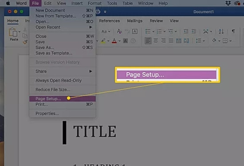Click the printer icon in title bar
The height and width of the screenshot is (166, 244).
tap(98, 12)
